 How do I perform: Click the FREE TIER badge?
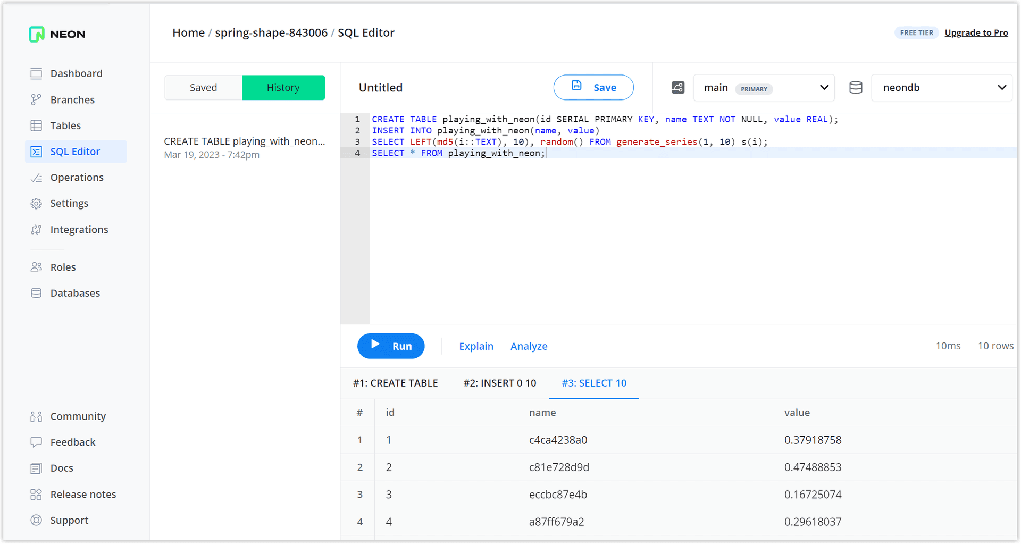pos(917,33)
